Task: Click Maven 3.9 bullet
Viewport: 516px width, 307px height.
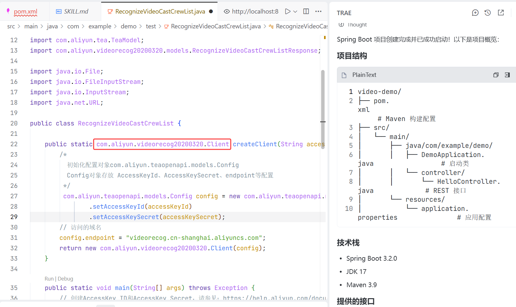Action: tap(362, 285)
